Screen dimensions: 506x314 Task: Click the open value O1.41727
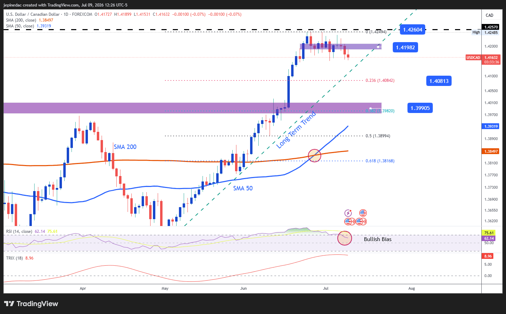[103, 14]
